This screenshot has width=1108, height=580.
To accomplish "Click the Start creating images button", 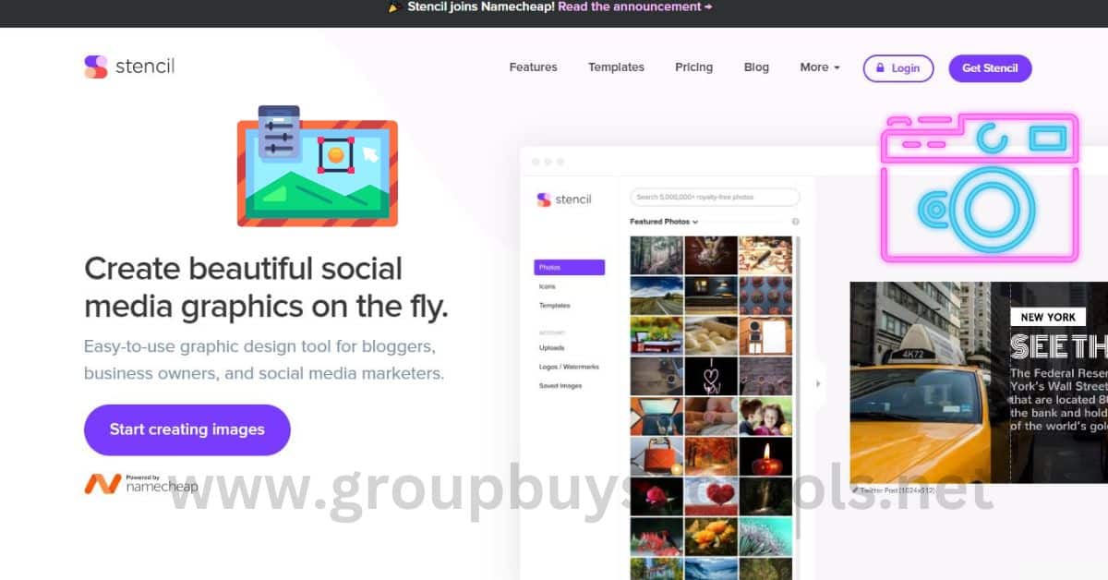I will click(187, 429).
